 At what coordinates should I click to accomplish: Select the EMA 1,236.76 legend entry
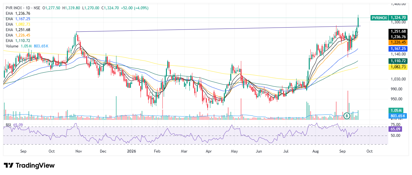(x=18, y=13)
